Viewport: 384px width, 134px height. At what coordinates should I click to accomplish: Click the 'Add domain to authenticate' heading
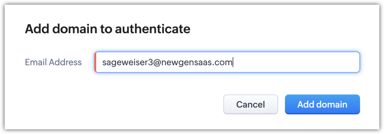pyautogui.click(x=107, y=29)
